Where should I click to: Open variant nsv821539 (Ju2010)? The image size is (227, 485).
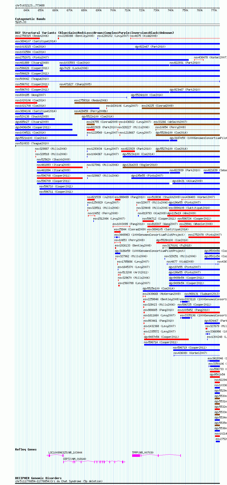point(101,197)
